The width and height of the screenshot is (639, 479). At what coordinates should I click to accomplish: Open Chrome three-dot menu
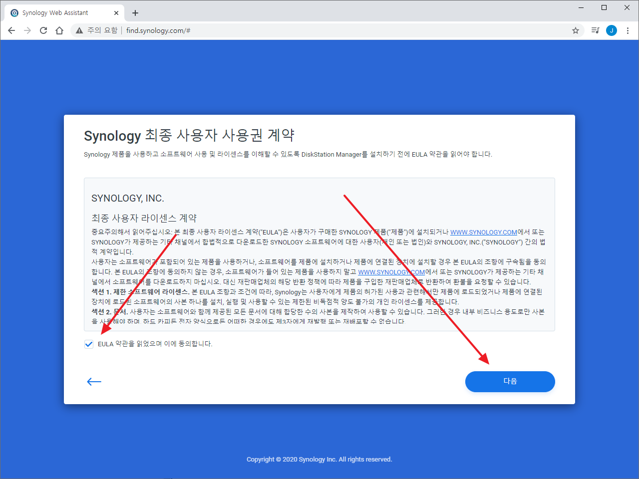pyautogui.click(x=628, y=30)
